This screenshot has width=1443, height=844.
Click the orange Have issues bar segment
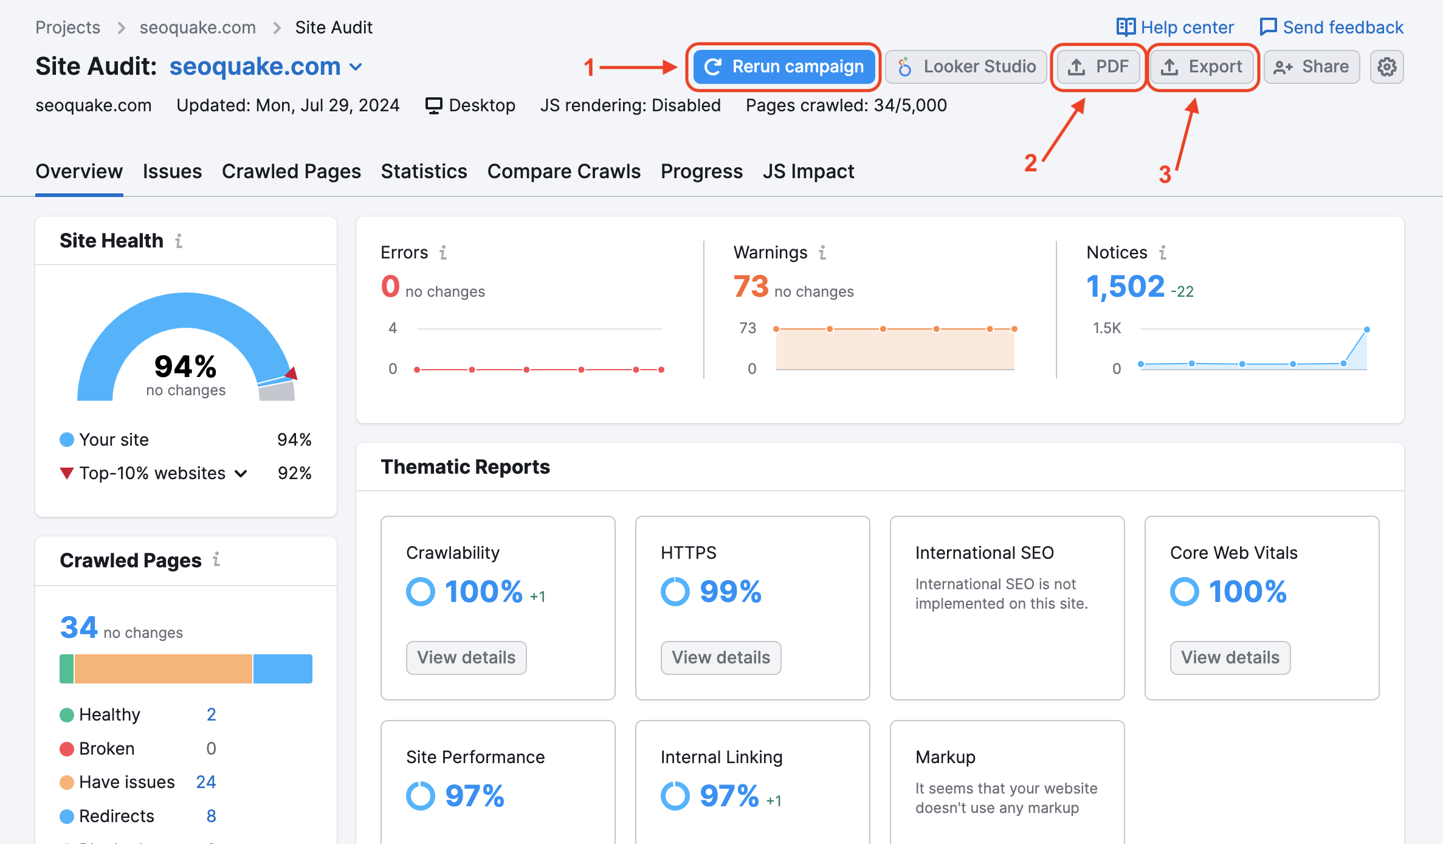tap(163, 668)
